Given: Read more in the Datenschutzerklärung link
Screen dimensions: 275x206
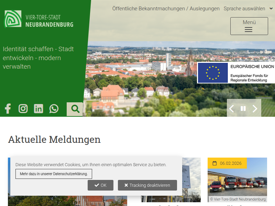Looking at the screenshot, I should point(54,174).
